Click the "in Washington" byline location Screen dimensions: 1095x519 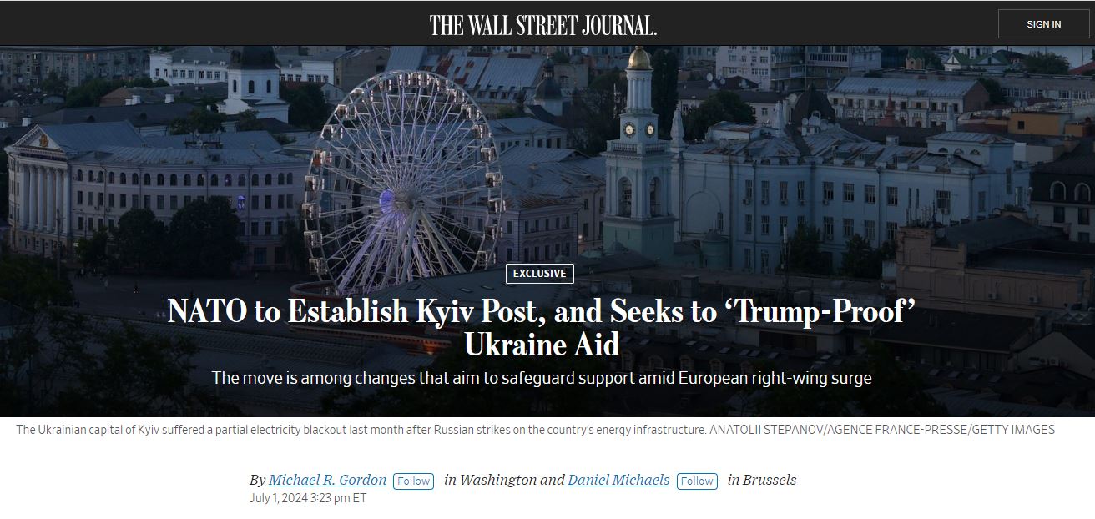coord(491,480)
